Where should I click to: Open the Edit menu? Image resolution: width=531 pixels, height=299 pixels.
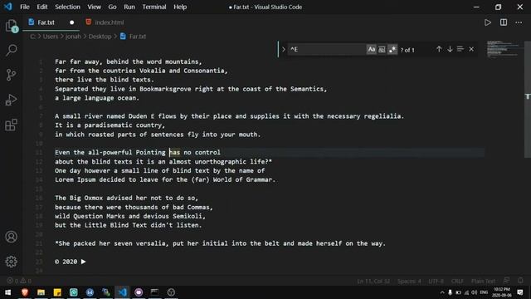(42, 7)
